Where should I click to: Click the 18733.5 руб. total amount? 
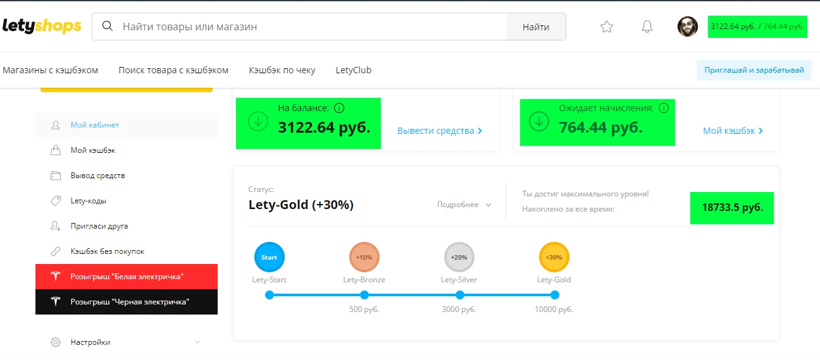(x=732, y=207)
